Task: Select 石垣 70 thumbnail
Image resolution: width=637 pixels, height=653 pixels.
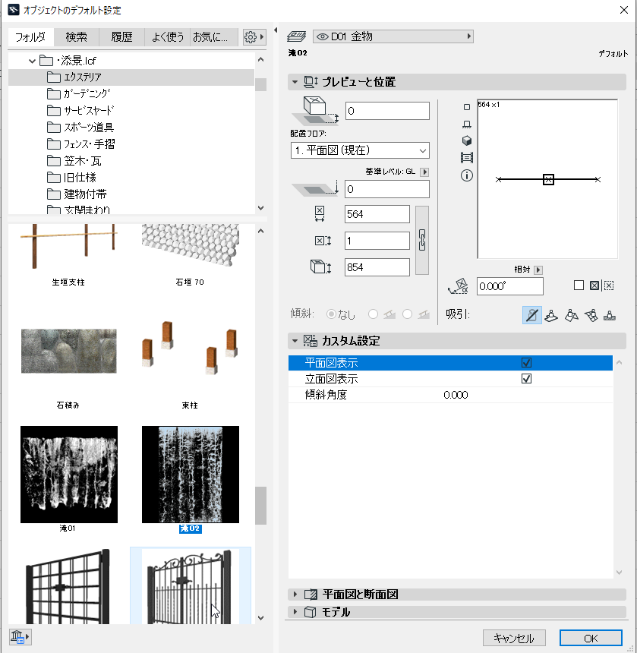Action: [x=191, y=246]
